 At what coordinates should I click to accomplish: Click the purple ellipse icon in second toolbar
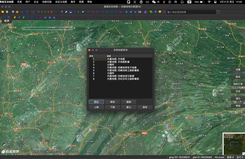(x=41, y=17)
